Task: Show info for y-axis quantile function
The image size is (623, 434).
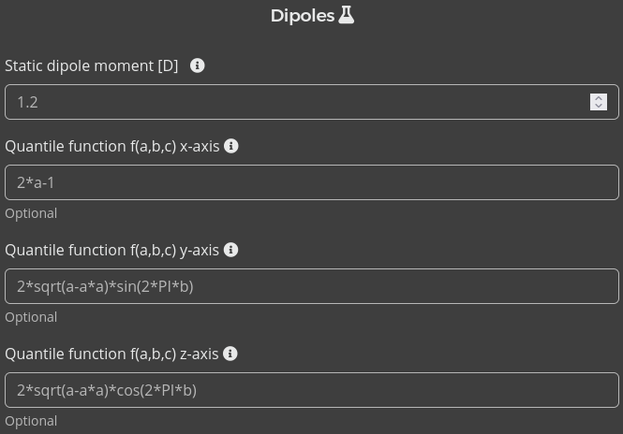Action: click(230, 250)
